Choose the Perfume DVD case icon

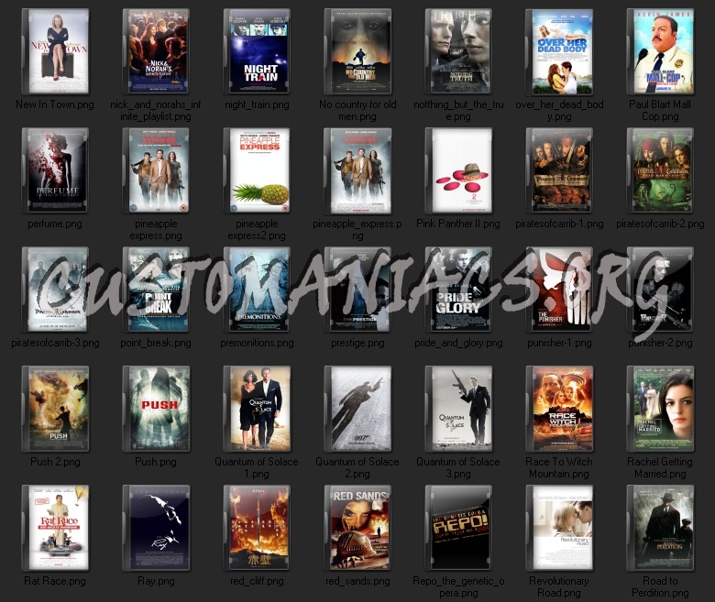point(55,170)
